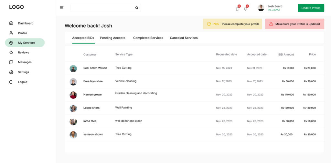The width and height of the screenshot is (331, 163).
Task: Open the bell notifications icon
Action: (x=246, y=9)
